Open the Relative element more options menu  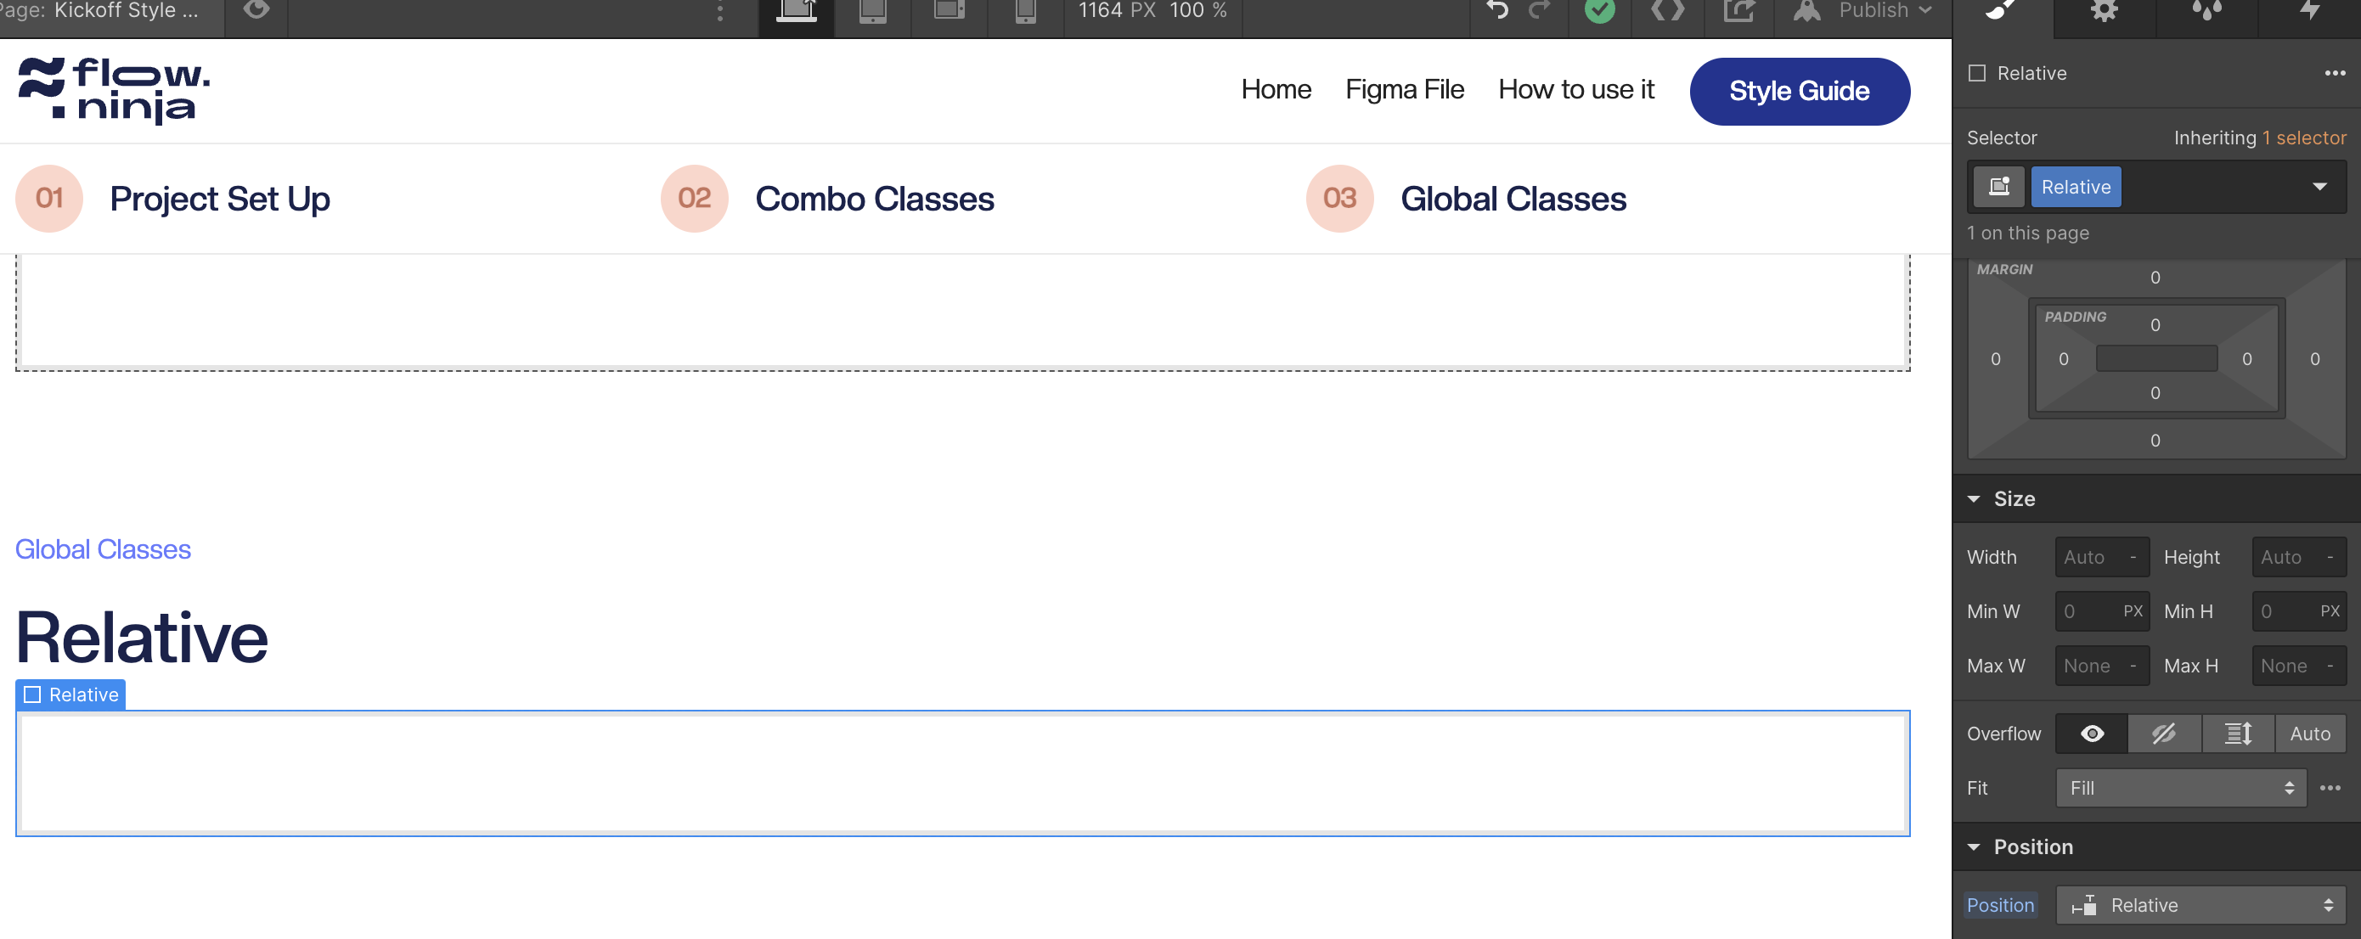2335,73
